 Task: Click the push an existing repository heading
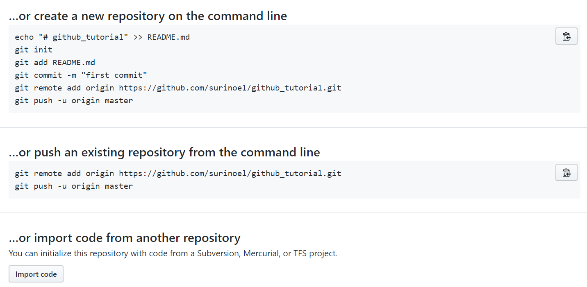tap(164, 152)
